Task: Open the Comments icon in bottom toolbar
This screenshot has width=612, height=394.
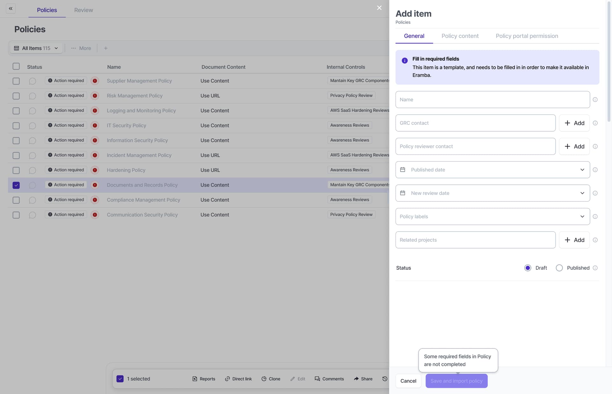Action: pos(317,379)
